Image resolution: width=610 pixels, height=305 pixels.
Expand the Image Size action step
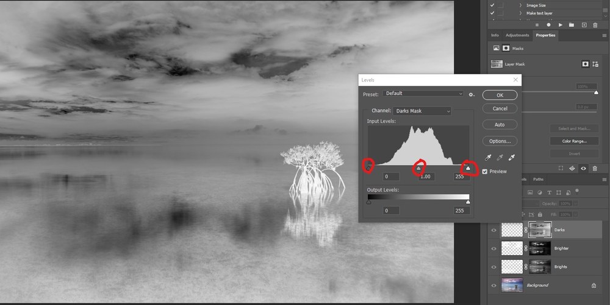pos(520,5)
